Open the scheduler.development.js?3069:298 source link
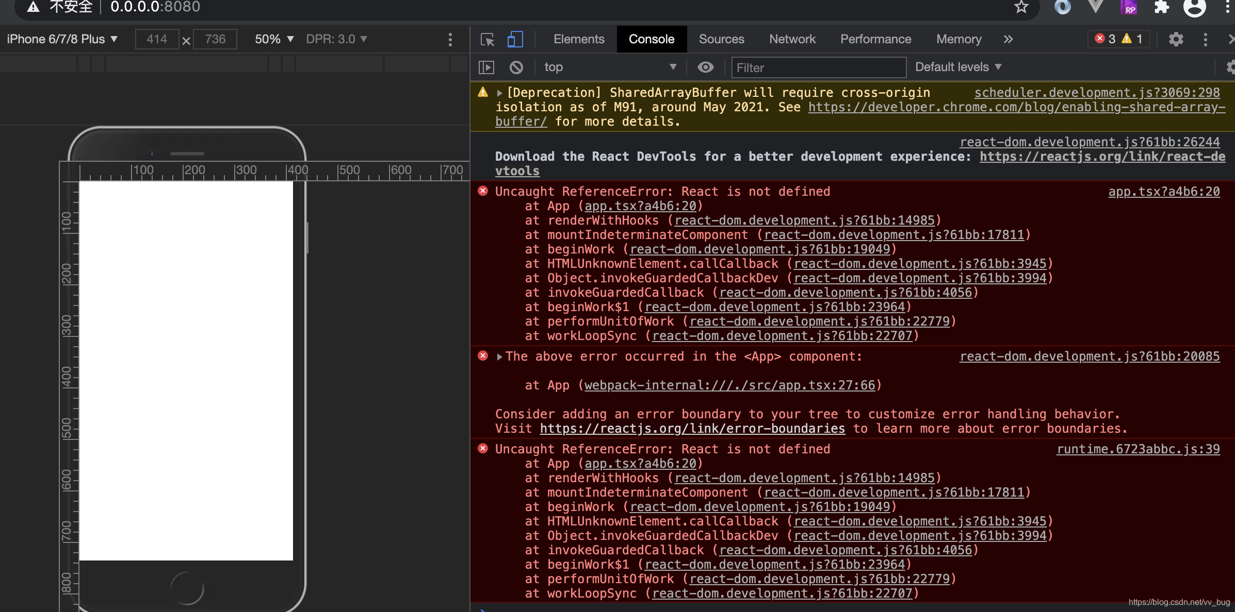Image resolution: width=1235 pixels, height=612 pixels. (x=1097, y=93)
